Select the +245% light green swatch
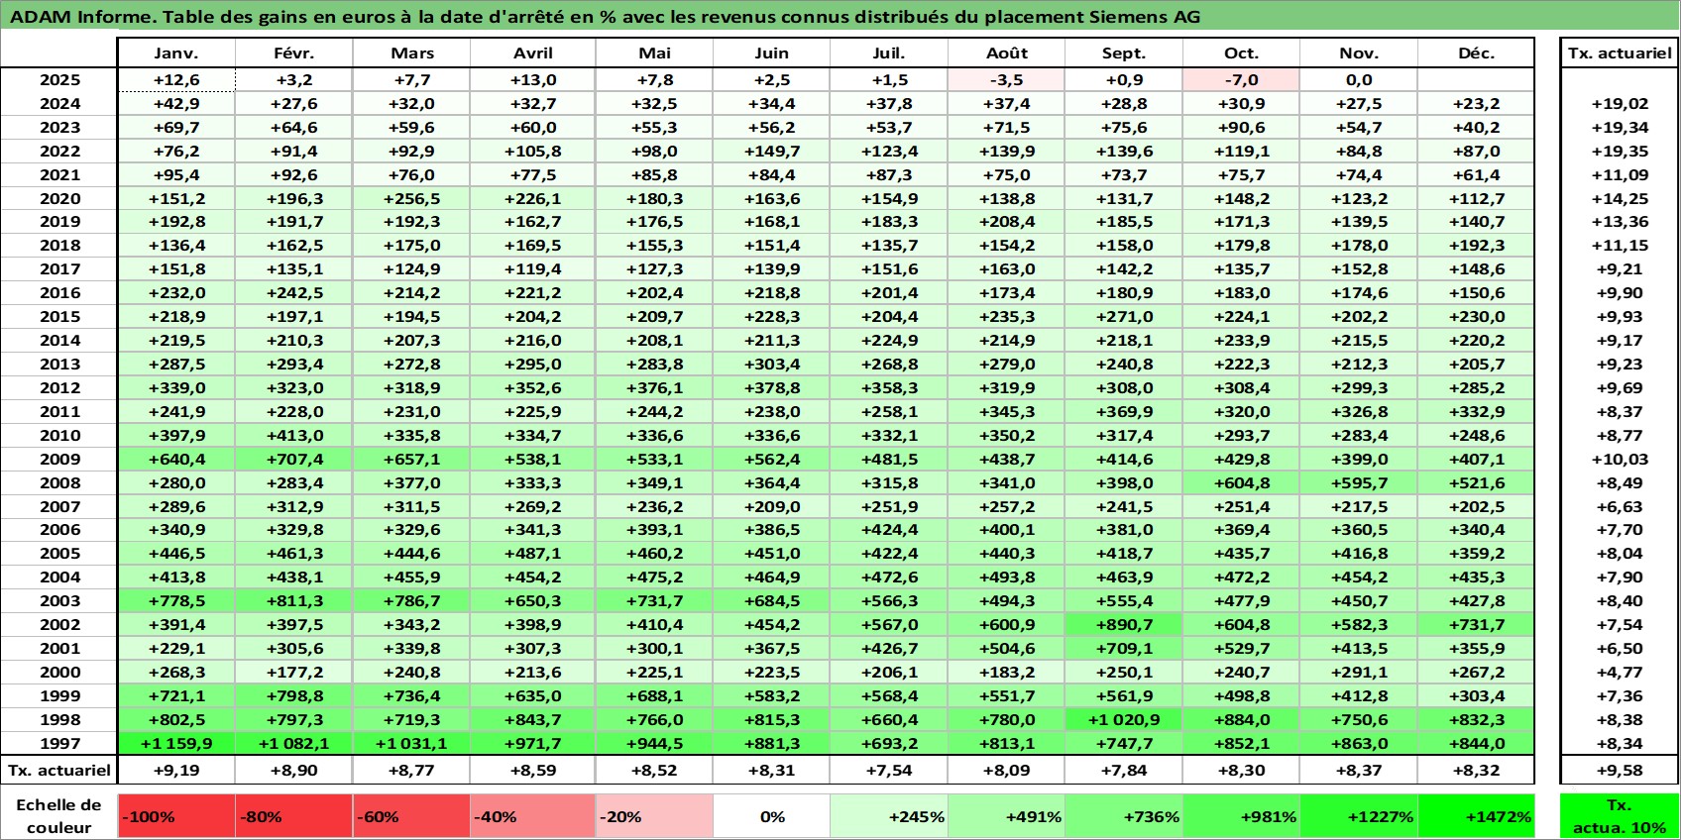 point(889,816)
